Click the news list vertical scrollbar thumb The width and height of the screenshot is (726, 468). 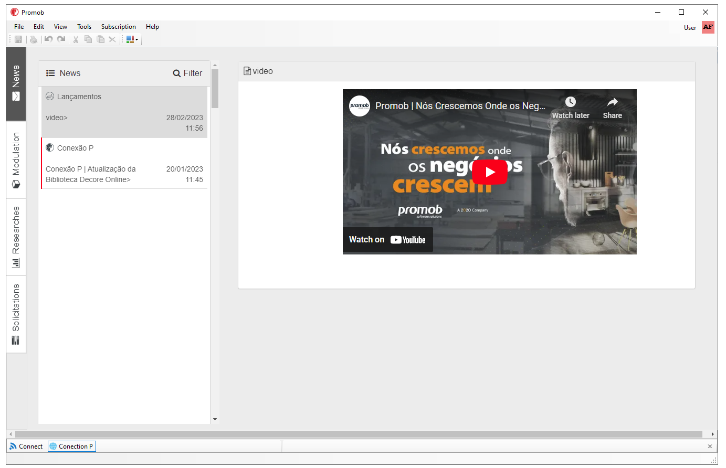pos(215,89)
